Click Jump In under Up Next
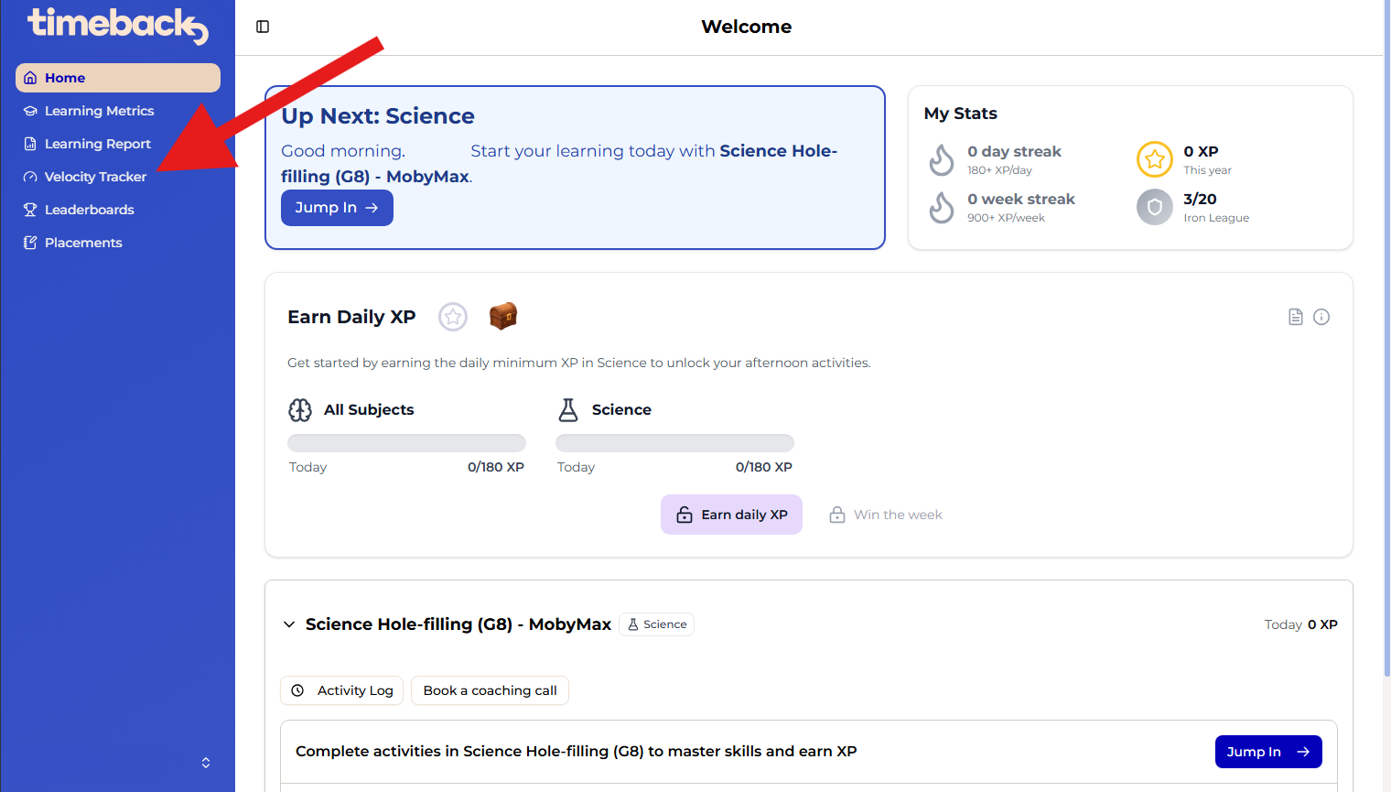Image resolution: width=1391 pixels, height=792 pixels. 337,208
